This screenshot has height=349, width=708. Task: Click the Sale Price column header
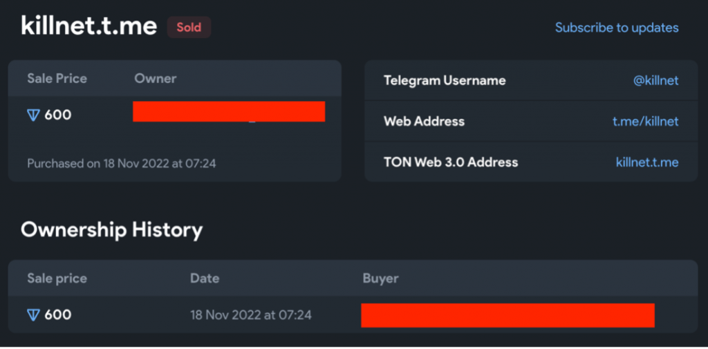[57, 79]
